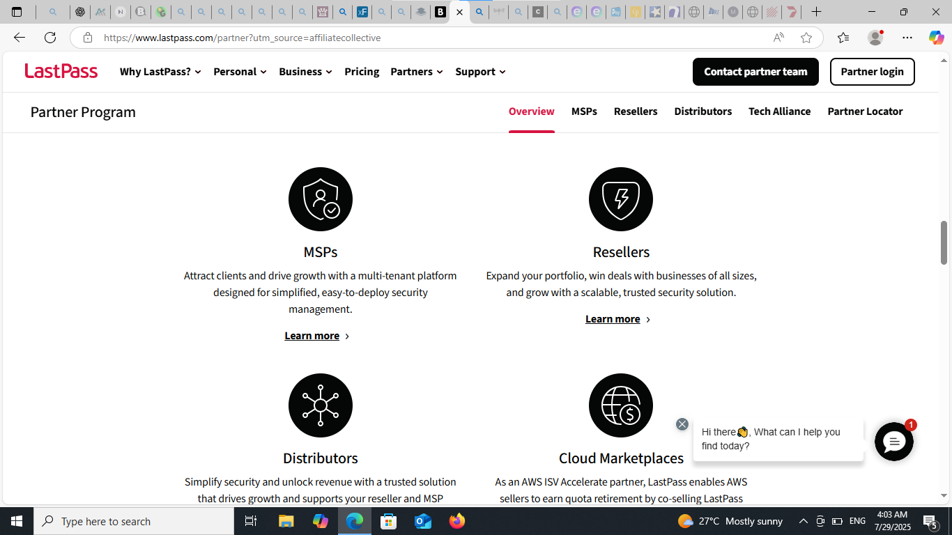Viewport: 952px width, 535px height.
Task: Click the Resellers lightning shield icon
Action: pos(621,199)
